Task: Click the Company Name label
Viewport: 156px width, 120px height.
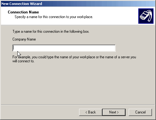Action: point(24,39)
